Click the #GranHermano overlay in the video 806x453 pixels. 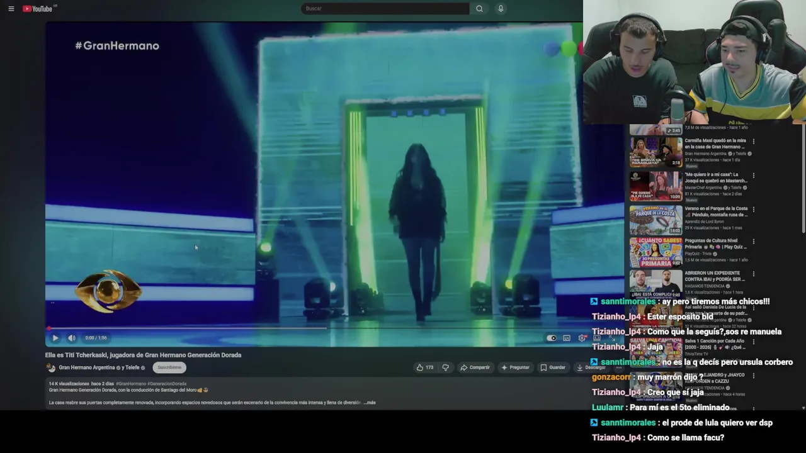pyautogui.click(x=117, y=46)
